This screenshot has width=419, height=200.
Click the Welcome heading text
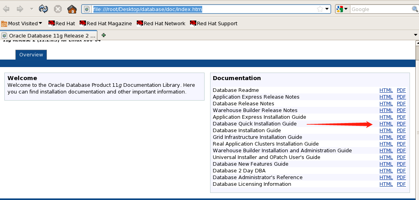[x=22, y=78]
